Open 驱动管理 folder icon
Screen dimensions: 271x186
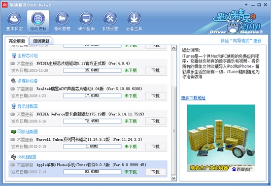pyautogui.click(x=62, y=18)
